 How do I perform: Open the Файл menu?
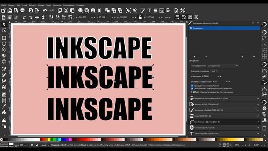(3, 5)
